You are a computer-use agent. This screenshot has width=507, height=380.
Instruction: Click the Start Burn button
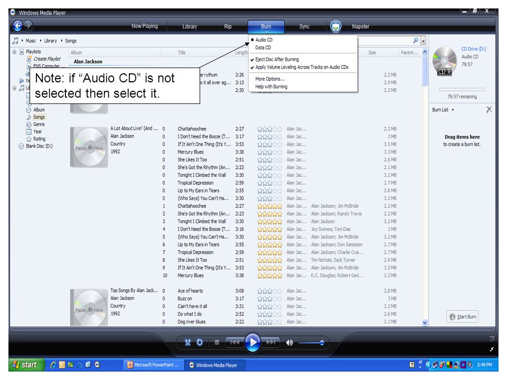coord(463,317)
